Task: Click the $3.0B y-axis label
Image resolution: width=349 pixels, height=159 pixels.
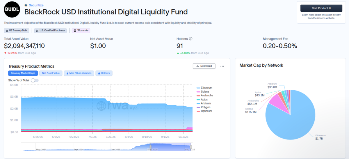Action: click(x=14, y=96)
